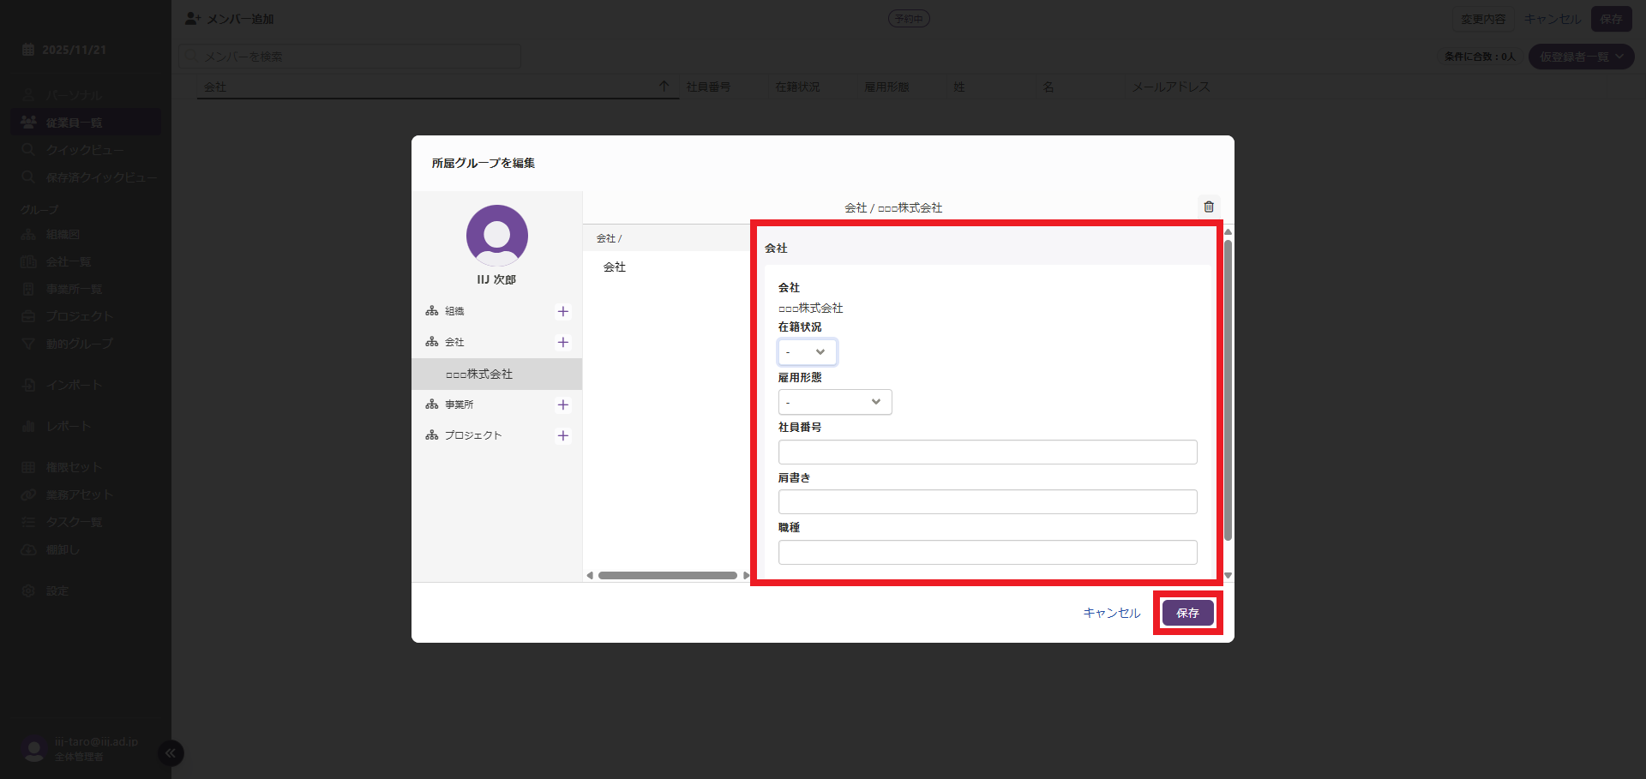Click the プロジェクト hierarchy icon in dialog

click(x=432, y=435)
